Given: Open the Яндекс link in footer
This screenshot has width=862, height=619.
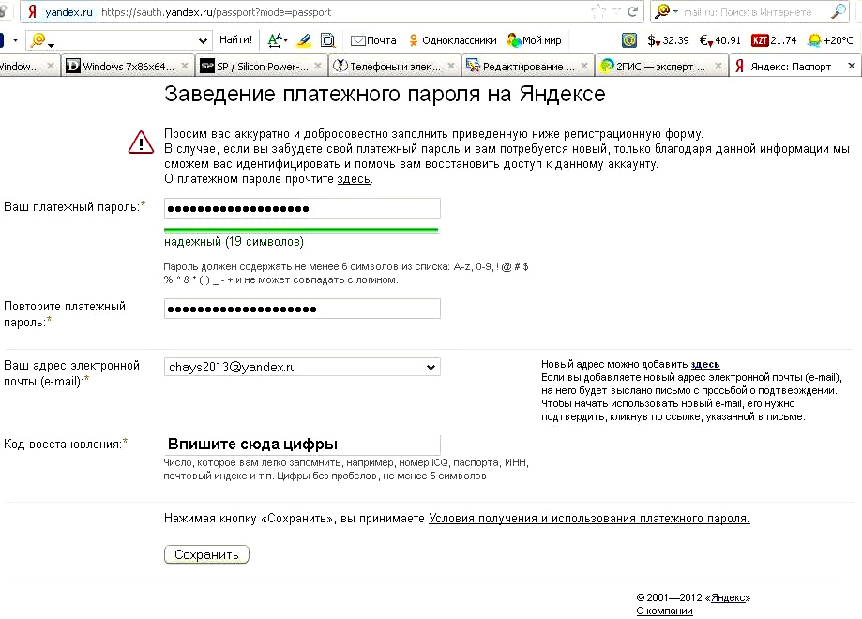Looking at the screenshot, I should (728, 597).
